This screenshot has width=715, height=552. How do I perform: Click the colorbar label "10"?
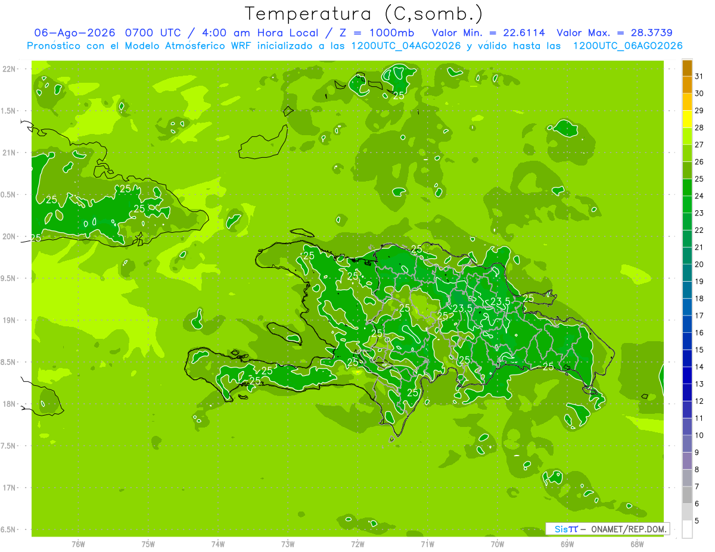coord(699,435)
